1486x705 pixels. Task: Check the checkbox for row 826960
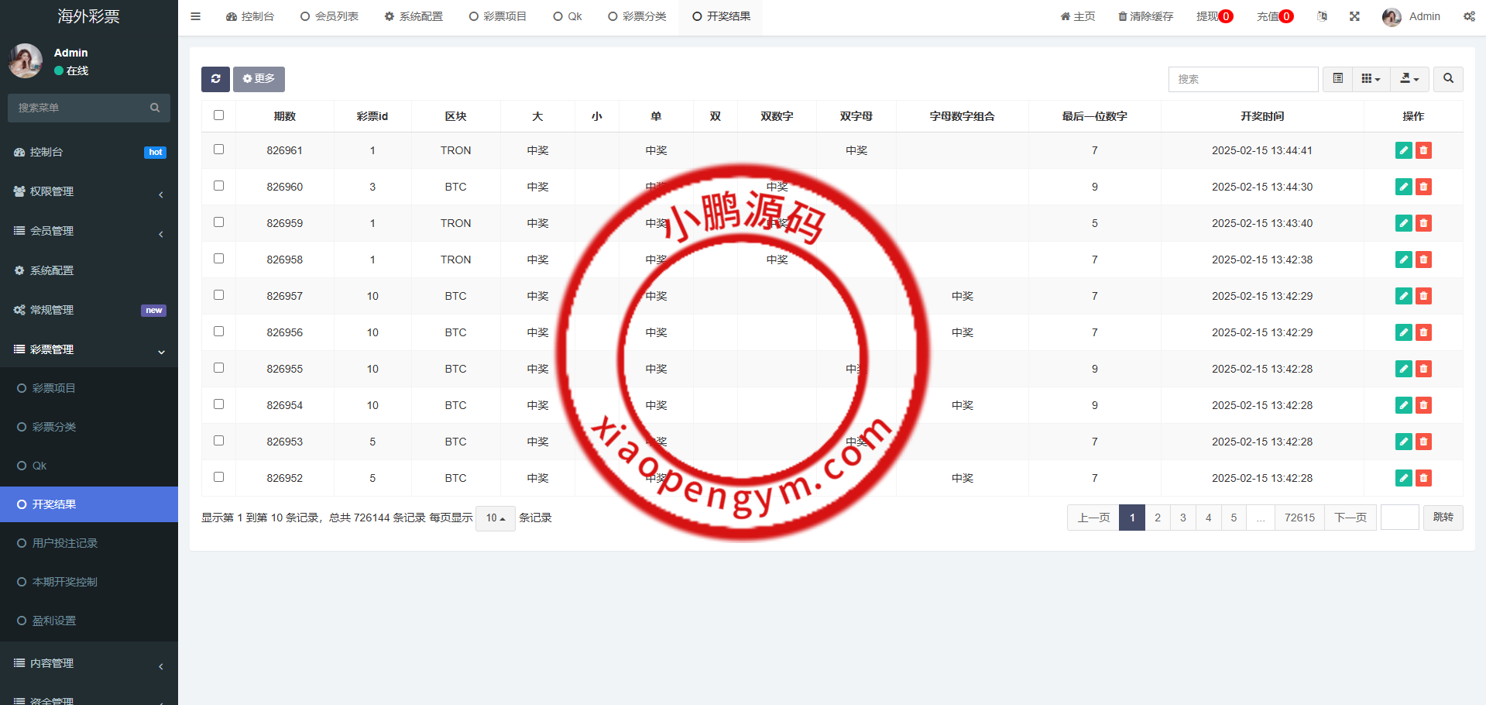218,185
